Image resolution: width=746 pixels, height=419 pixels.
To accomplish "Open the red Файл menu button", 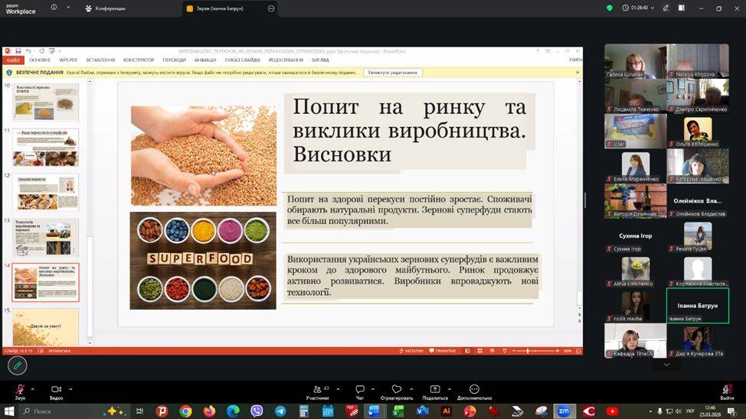I will 13,60.
